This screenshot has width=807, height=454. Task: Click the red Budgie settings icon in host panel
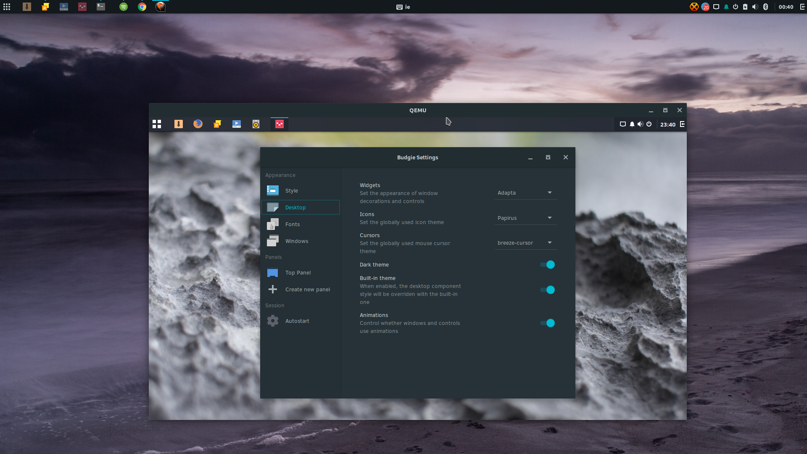(82, 7)
